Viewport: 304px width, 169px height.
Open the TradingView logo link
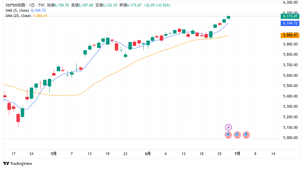tap(17, 164)
